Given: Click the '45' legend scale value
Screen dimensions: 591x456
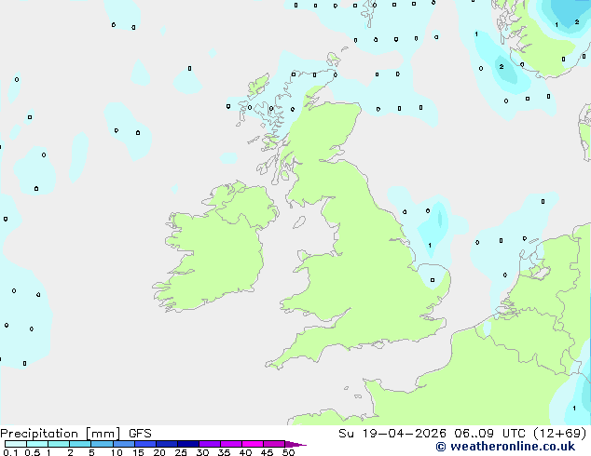Looking at the screenshot, I should click(267, 452).
